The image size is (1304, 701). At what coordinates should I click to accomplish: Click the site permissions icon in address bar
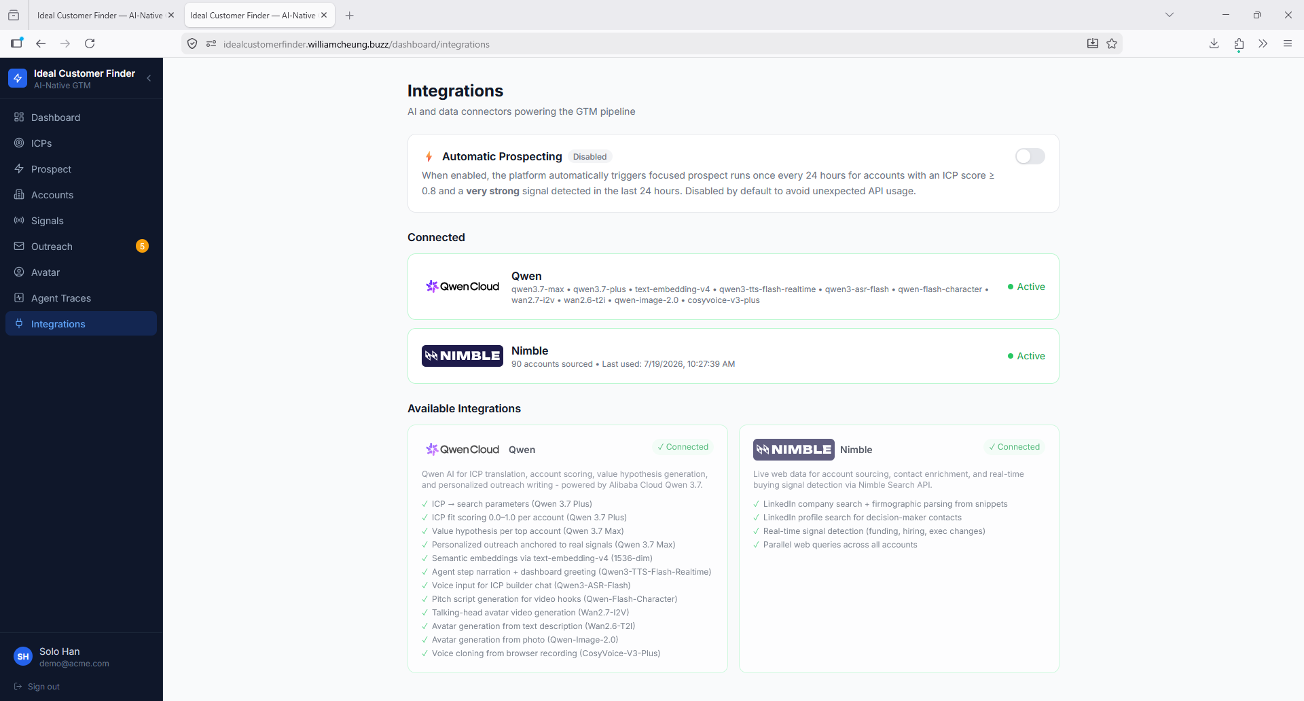pyautogui.click(x=211, y=43)
